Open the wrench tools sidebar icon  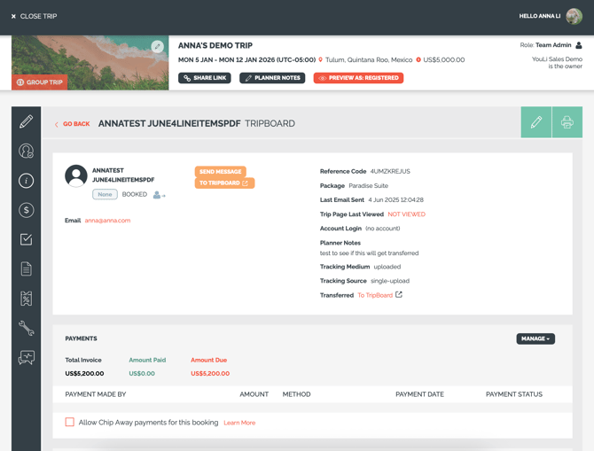click(26, 328)
